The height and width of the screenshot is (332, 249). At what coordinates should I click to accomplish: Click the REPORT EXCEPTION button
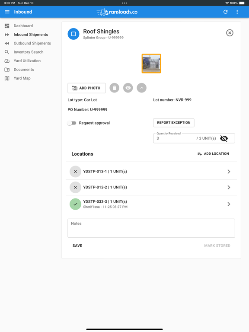(174, 123)
